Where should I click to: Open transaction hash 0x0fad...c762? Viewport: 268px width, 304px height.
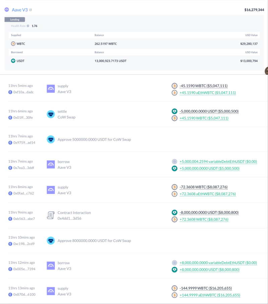(23, 193)
